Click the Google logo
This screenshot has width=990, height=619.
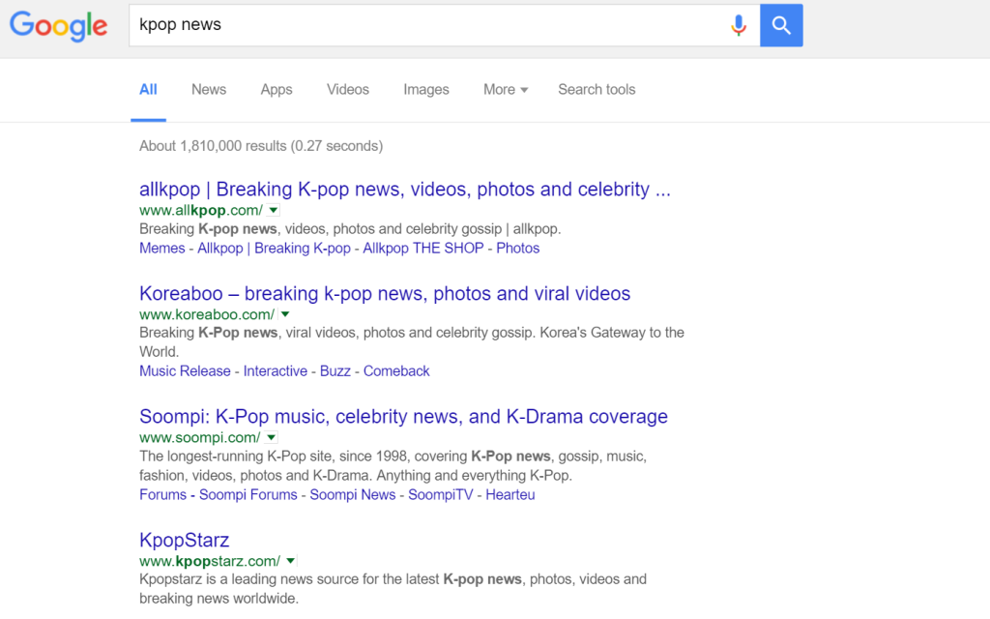58,26
